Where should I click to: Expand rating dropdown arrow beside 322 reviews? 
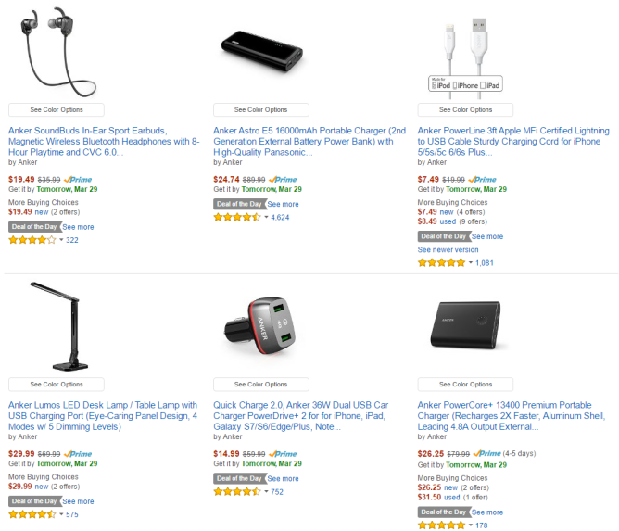(x=61, y=240)
